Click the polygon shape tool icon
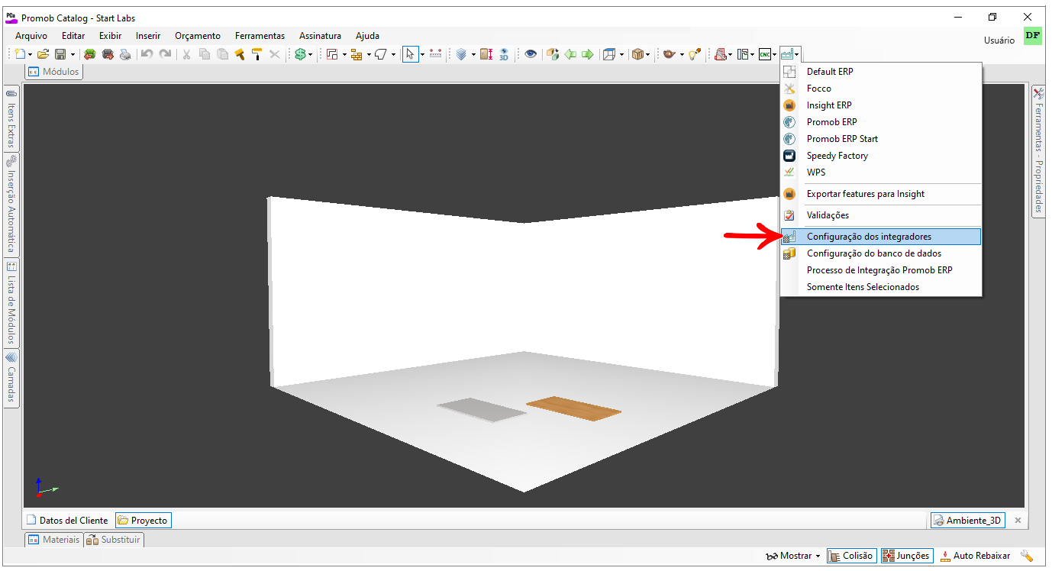The height and width of the screenshot is (571, 1052). pos(380,54)
